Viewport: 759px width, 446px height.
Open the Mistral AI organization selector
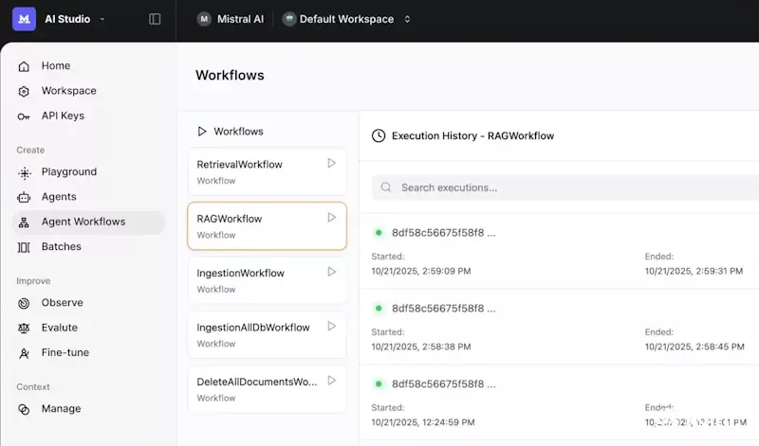click(x=231, y=19)
